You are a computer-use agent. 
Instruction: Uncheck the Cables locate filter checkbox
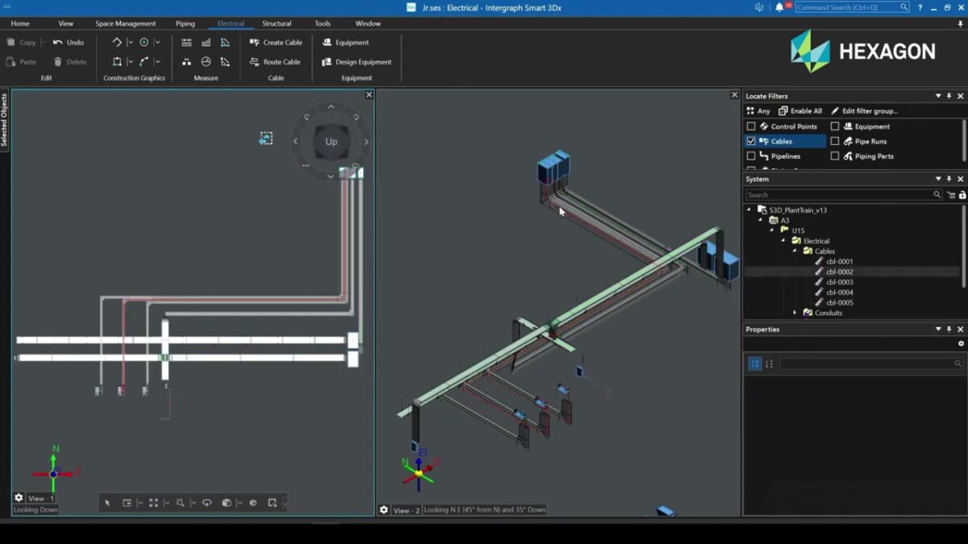751,141
